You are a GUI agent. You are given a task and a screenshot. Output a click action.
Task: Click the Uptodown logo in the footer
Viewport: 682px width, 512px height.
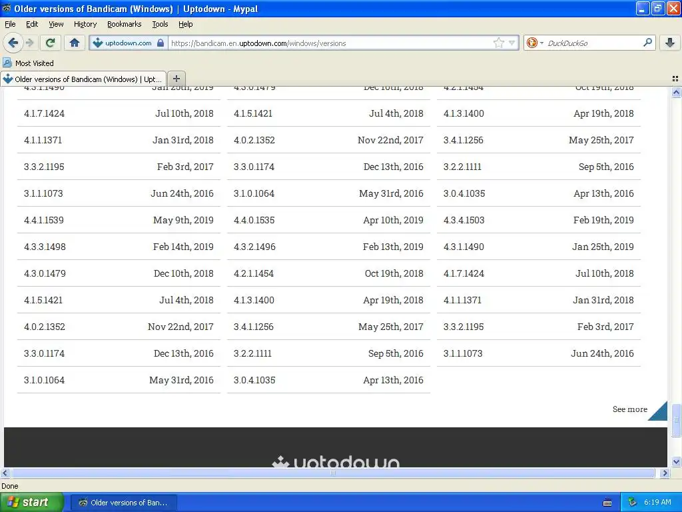coord(336,461)
